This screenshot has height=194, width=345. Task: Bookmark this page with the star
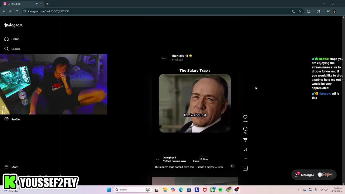(300, 11)
